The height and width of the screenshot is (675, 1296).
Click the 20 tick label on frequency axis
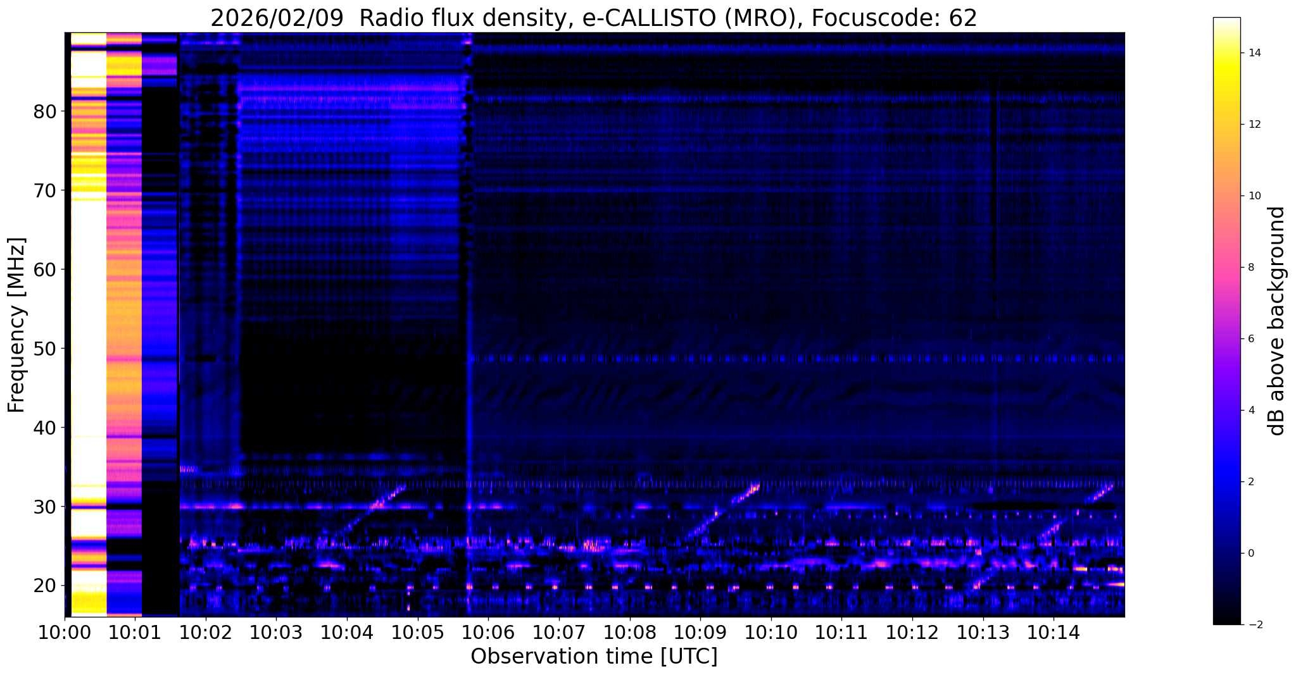point(44,586)
